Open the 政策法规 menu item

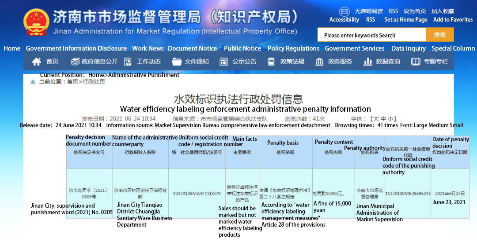(x=292, y=62)
